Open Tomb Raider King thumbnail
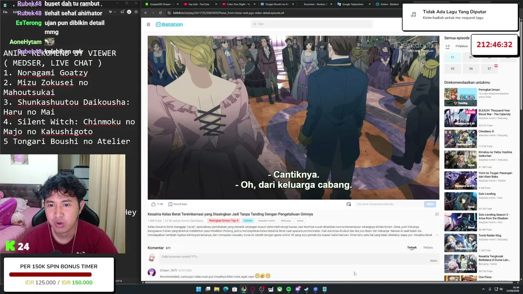Screen dimensions: 523x294 [460, 243]
